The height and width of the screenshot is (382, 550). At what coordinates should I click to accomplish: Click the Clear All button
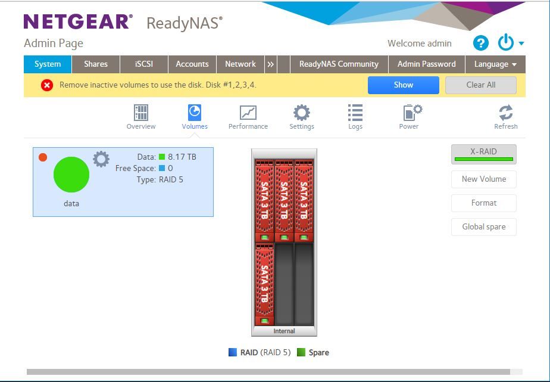point(481,85)
